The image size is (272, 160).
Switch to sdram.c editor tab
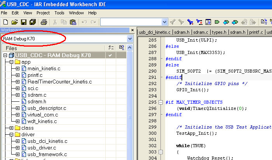point(201,32)
